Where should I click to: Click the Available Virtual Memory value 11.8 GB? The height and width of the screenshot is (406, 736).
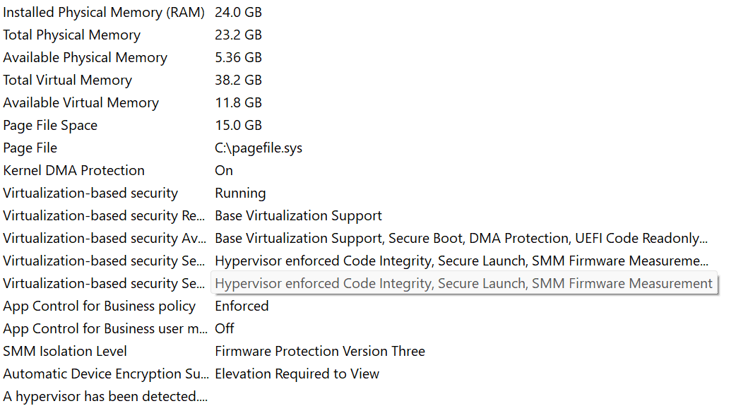[238, 102]
